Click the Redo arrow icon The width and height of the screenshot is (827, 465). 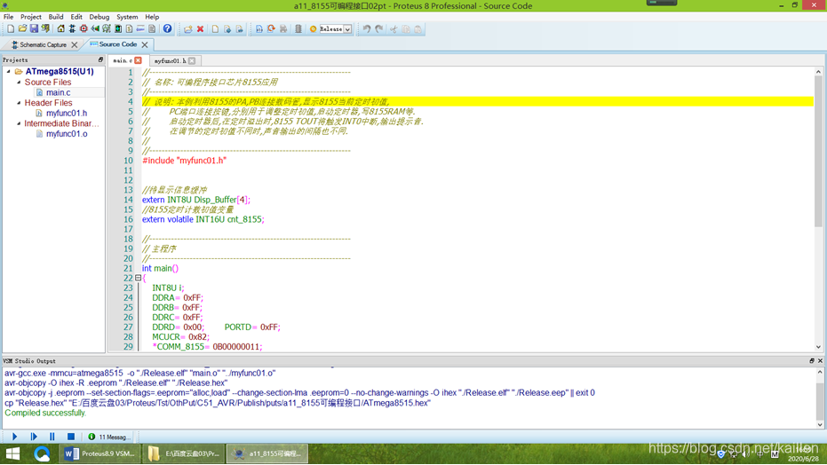click(x=378, y=29)
